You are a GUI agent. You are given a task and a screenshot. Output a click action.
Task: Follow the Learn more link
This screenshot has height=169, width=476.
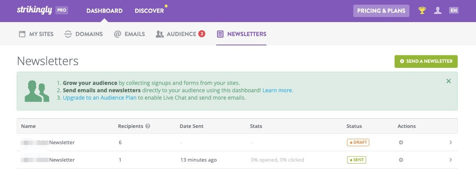click(x=277, y=90)
